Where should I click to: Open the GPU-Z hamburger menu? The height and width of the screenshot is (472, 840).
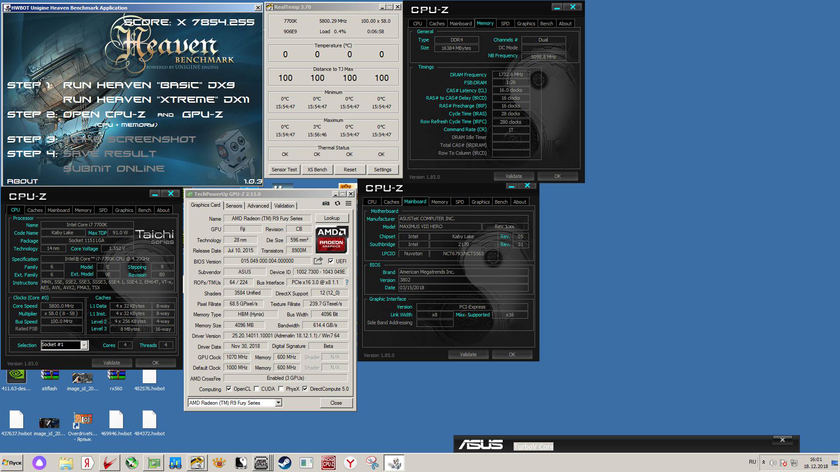(x=349, y=203)
